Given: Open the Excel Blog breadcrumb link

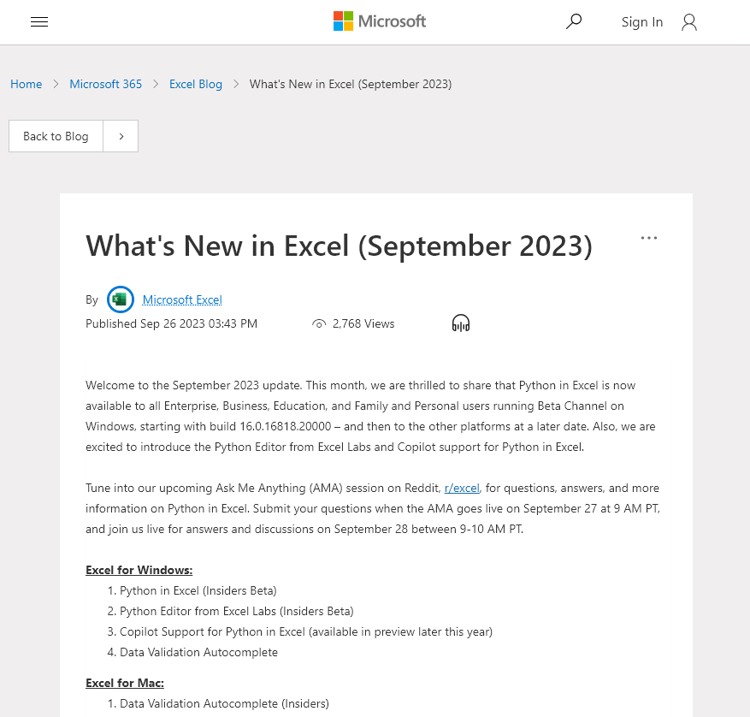Looking at the screenshot, I should pyautogui.click(x=195, y=84).
